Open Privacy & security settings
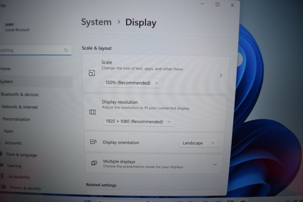This screenshot has height=202, width=303. pos(25,188)
